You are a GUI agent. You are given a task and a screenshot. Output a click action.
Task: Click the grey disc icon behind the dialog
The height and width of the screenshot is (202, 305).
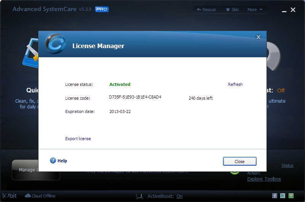[273, 56]
